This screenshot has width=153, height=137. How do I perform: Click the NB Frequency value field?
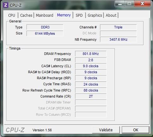click(118, 39)
